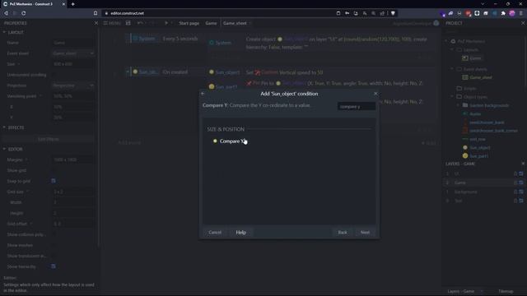Toggle the Show hierarchy checkbox

(x=54, y=266)
